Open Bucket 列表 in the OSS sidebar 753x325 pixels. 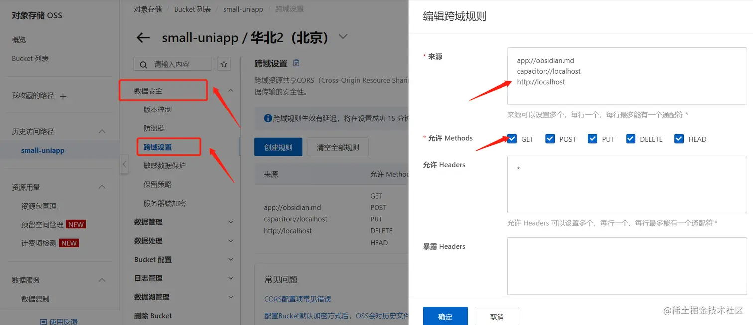click(30, 59)
